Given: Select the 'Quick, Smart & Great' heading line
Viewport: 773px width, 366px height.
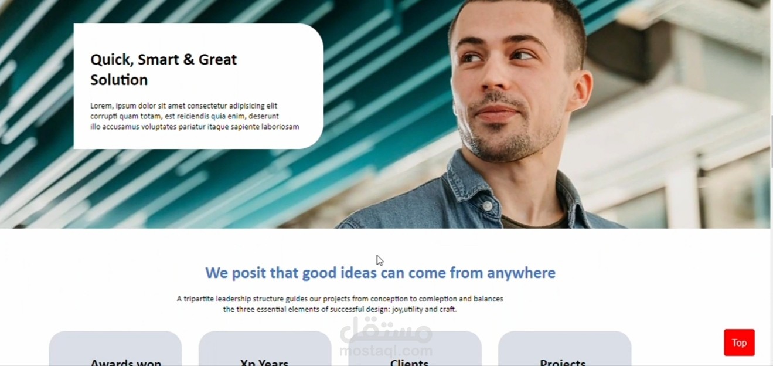Looking at the screenshot, I should pyautogui.click(x=164, y=59).
